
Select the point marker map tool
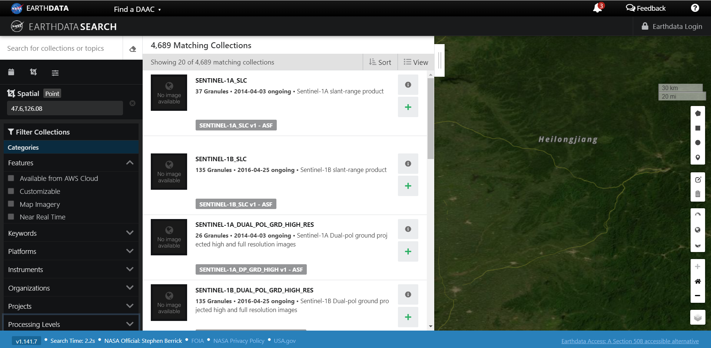(698, 158)
